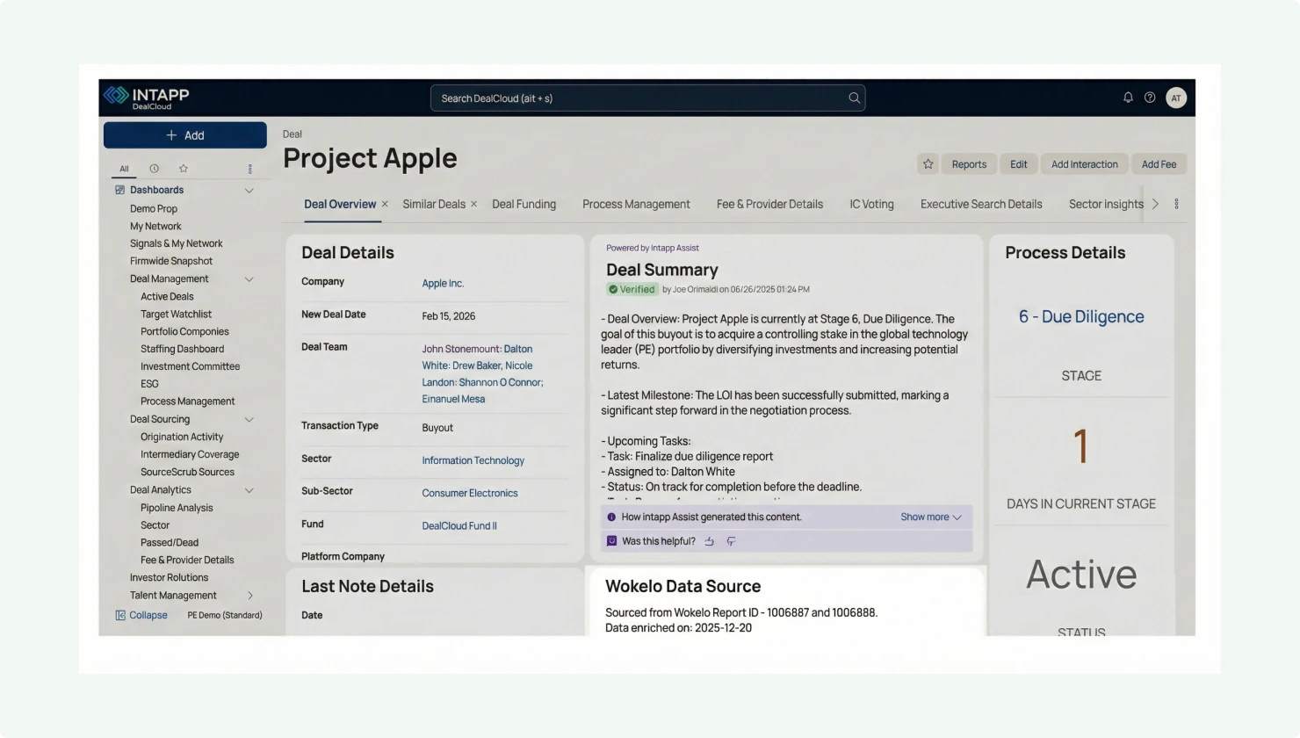
Task: Favorite this deal with star button
Action: click(x=928, y=164)
